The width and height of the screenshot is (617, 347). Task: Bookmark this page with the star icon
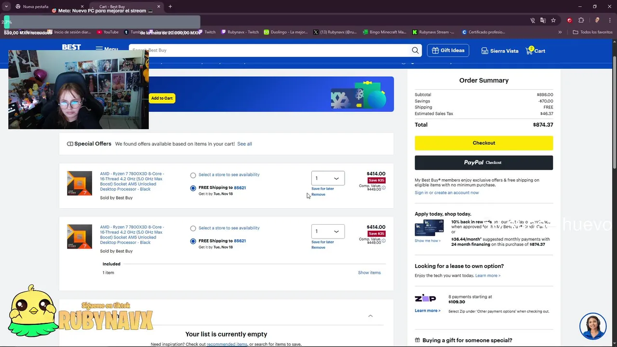(553, 20)
